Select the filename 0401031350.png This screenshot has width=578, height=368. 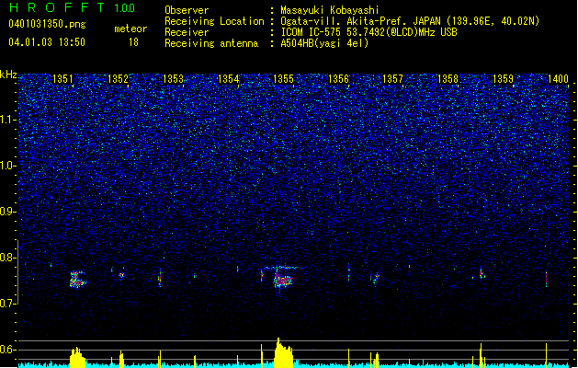coord(47,24)
